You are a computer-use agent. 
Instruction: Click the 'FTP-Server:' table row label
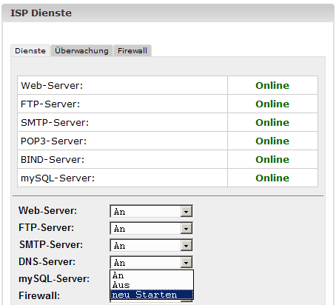pos(50,104)
